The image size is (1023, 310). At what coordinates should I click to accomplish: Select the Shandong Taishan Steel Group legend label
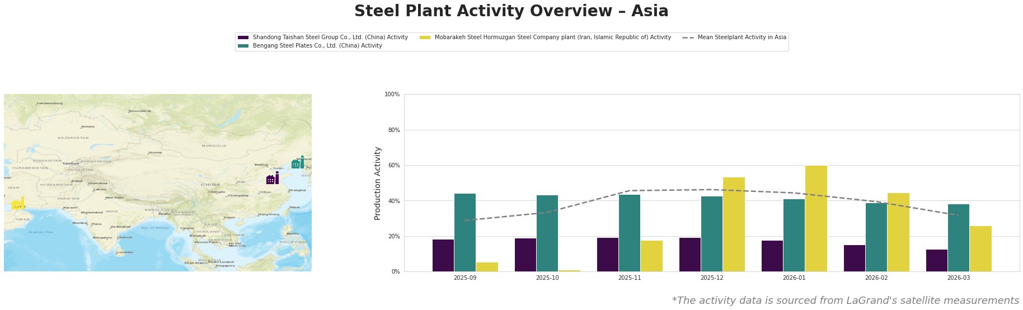coord(330,37)
